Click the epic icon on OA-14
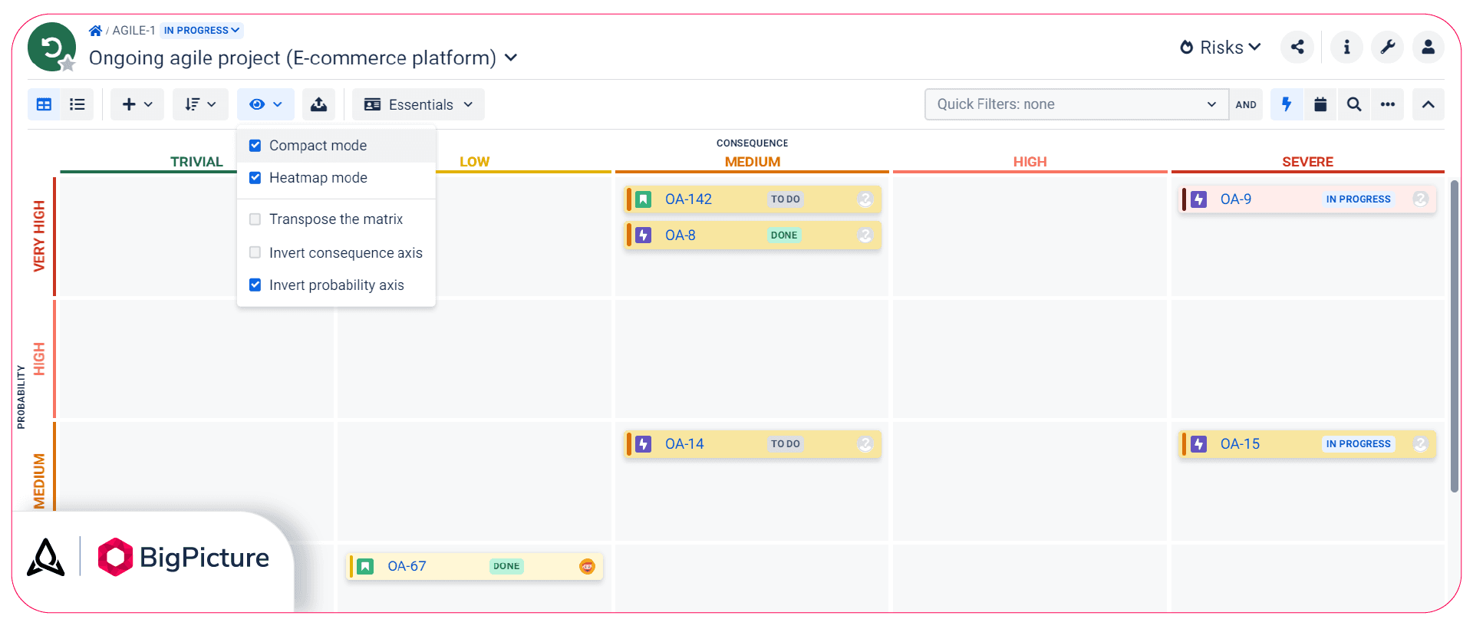 click(644, 444)
